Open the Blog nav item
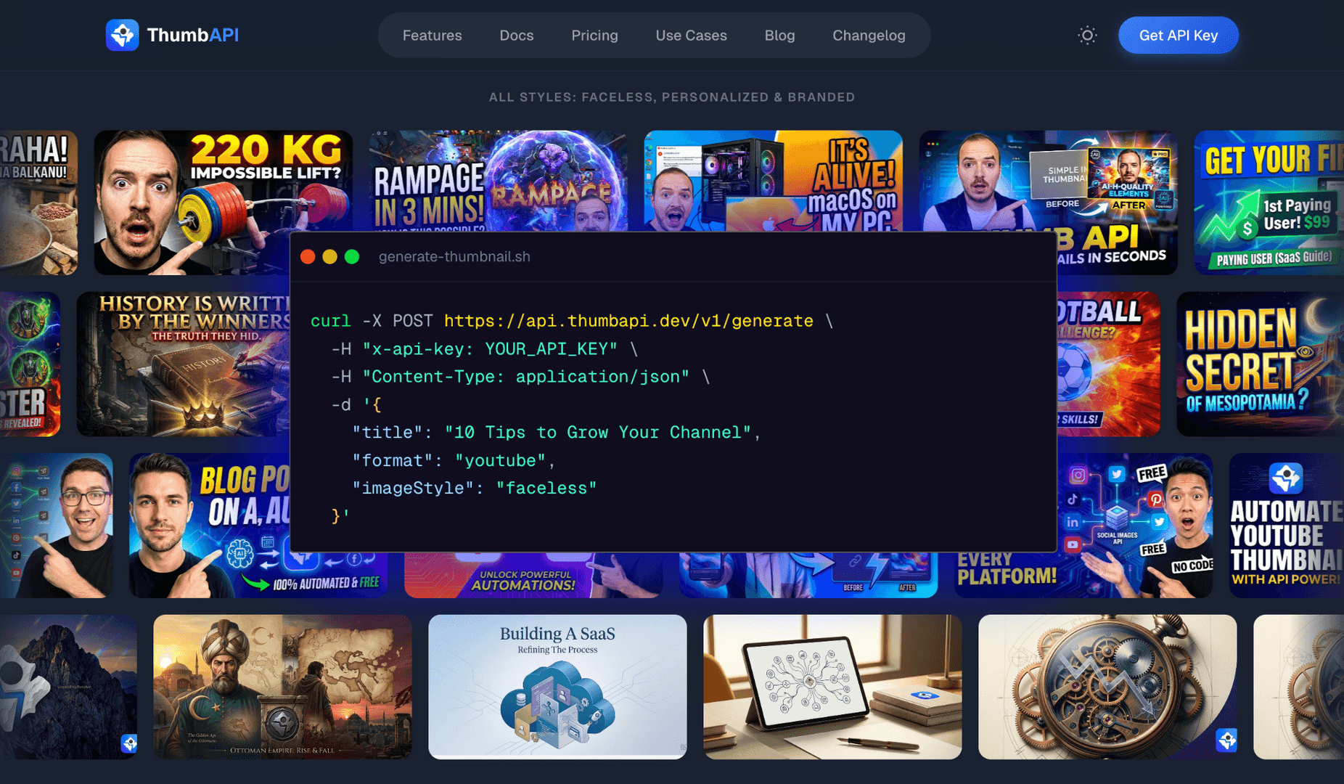 pos(779,36)
